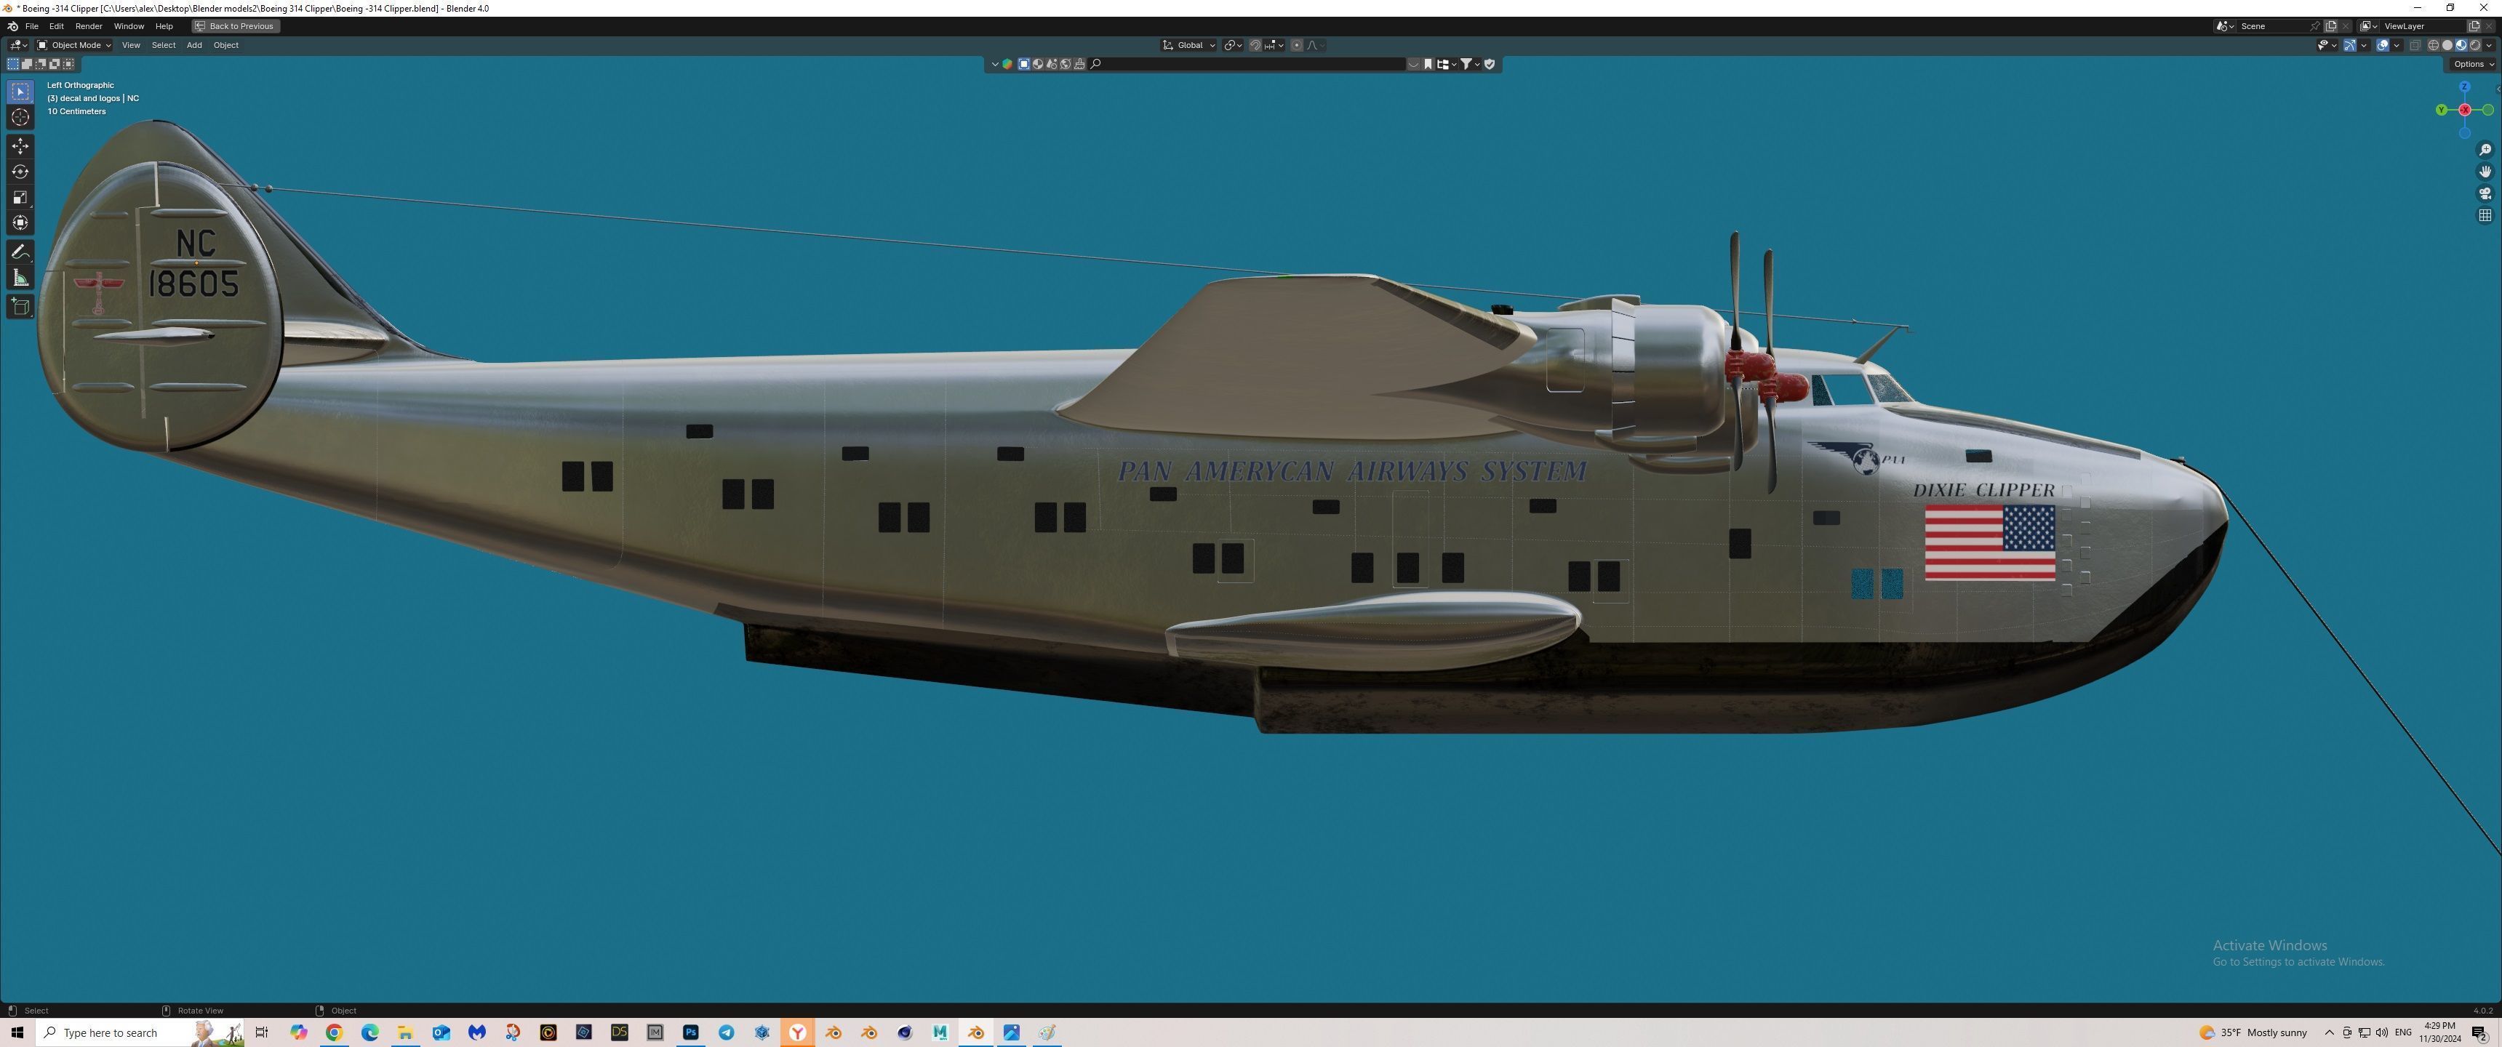This screenshot has width=2502, height=1047.
Task: Click the asset shelf search field
Action: [x=1247, y=64]
